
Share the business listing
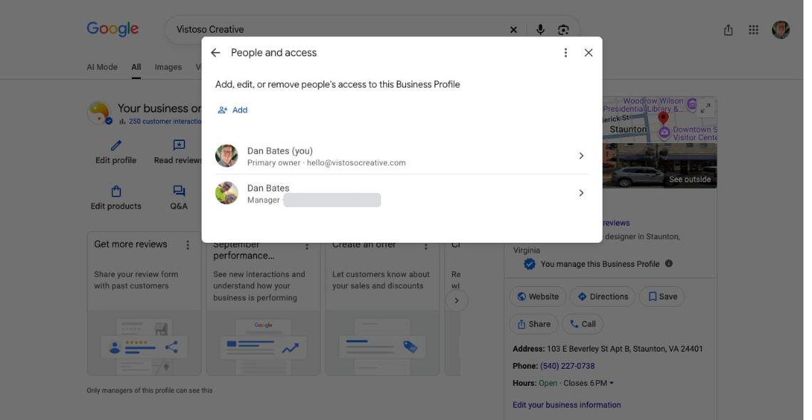coord(533,324)
